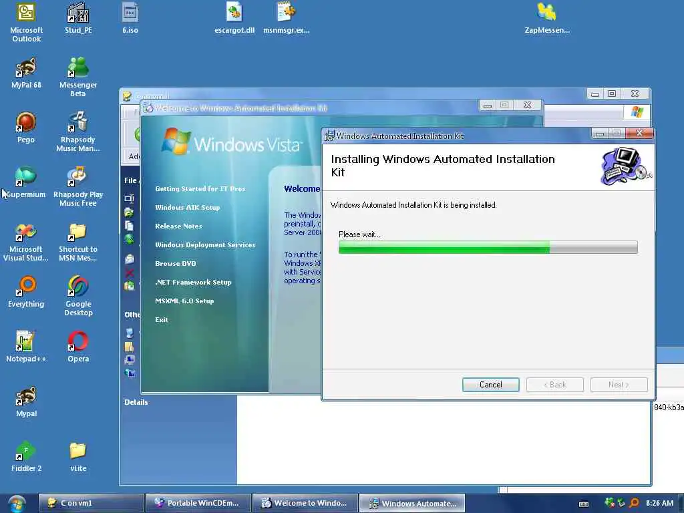
Task: Open Getting Started for IT Pros
Action: 200,189
